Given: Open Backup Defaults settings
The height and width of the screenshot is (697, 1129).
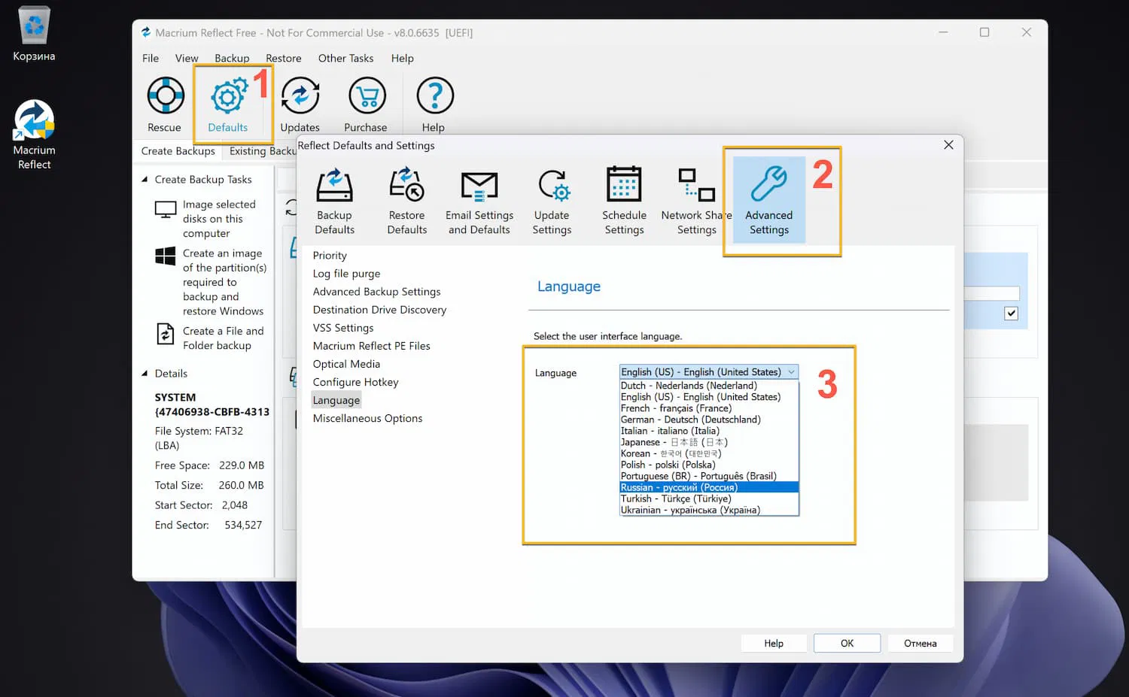Looking at the screenshot, I should (334, 201).
